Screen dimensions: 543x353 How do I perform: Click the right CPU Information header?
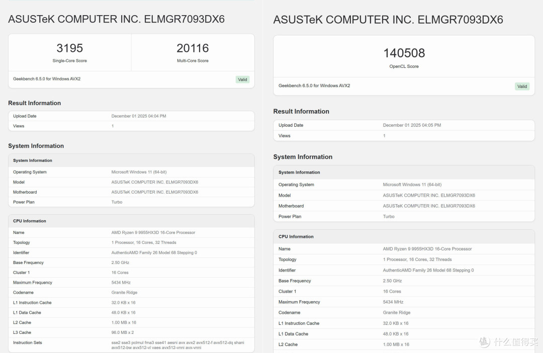coord(296,237)
